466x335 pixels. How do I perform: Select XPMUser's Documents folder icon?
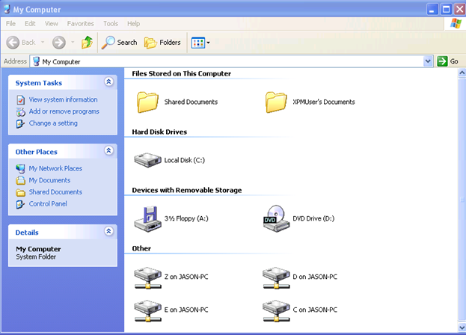[x=276, y=102]
